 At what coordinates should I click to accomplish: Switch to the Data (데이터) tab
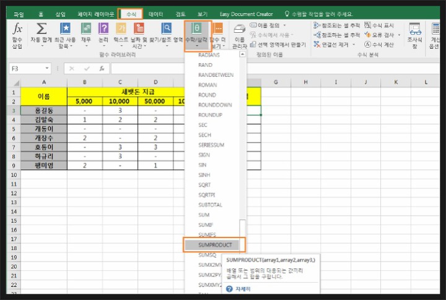[x=155, y=14]
